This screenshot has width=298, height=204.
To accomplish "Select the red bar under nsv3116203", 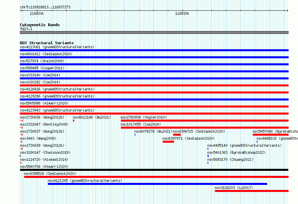I will point(252,191).
